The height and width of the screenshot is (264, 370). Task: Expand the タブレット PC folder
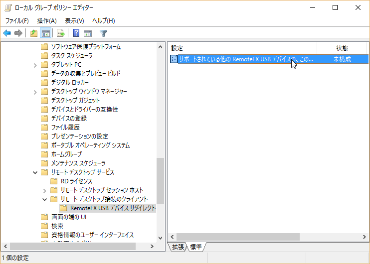click(35, 65)
